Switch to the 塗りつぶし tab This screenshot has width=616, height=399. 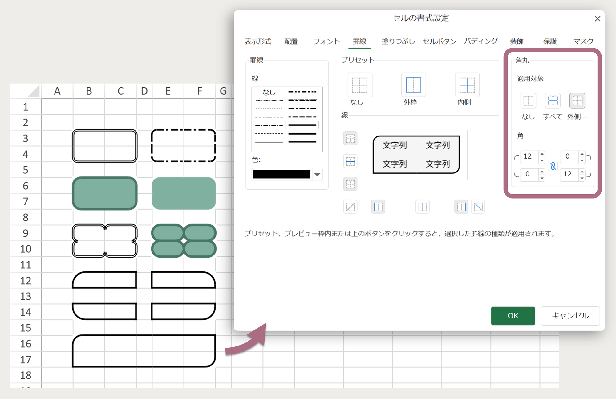[398, 41]
